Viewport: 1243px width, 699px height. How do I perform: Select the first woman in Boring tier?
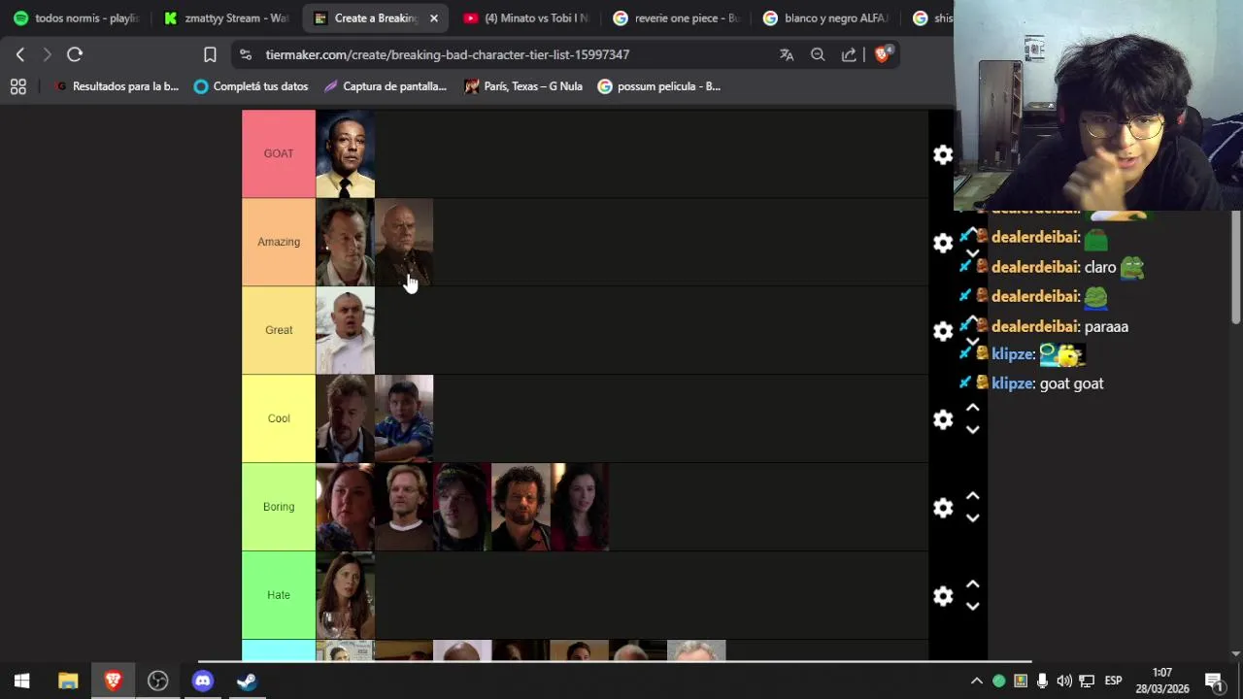point(345,507)
